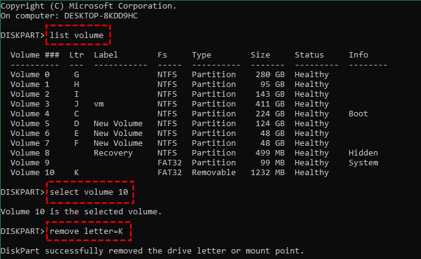The height and width of the screenshot is (259, 421).
Task: Click the 'Label' column header
Action: coord(106,55)
